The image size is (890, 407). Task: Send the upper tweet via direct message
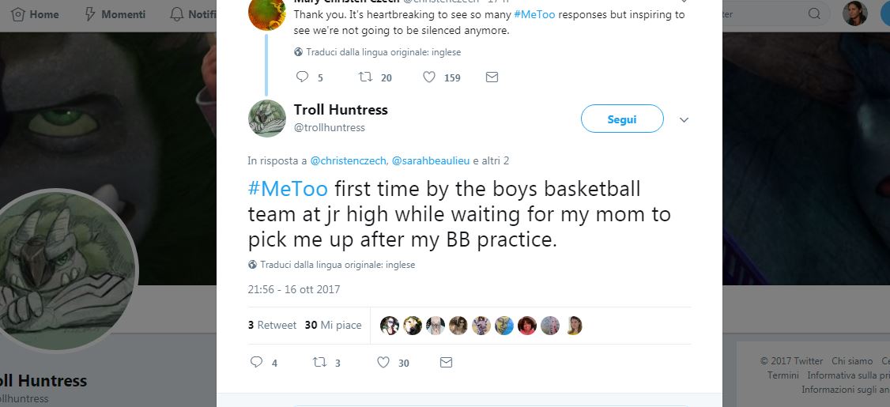coord(492,77)
